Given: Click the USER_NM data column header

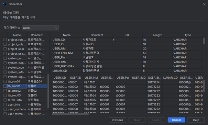Looking at the screenshot, I should 91,78.
